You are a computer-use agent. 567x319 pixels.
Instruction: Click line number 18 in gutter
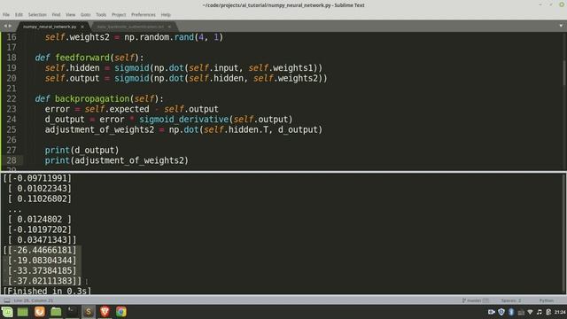(x=12, y=58)
